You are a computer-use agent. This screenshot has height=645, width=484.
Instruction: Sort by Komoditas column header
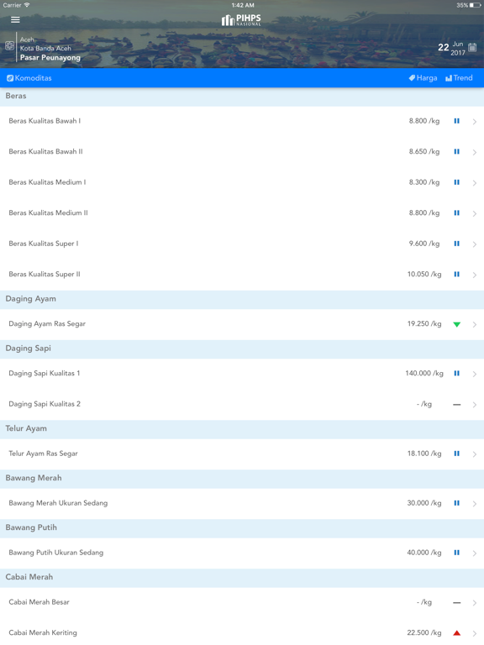[x=29, y=78]
